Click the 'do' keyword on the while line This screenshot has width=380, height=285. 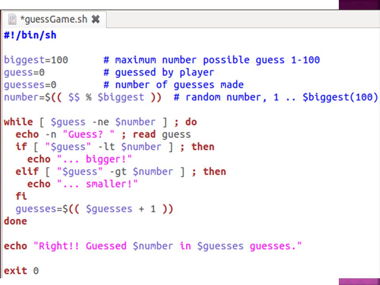coord(191,122)
